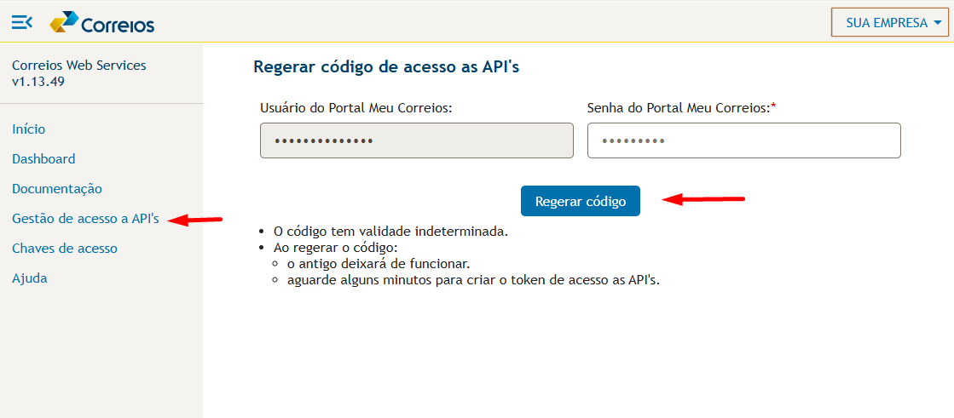Click the Regerar código de acesso heading

click(x=386, y=67)
